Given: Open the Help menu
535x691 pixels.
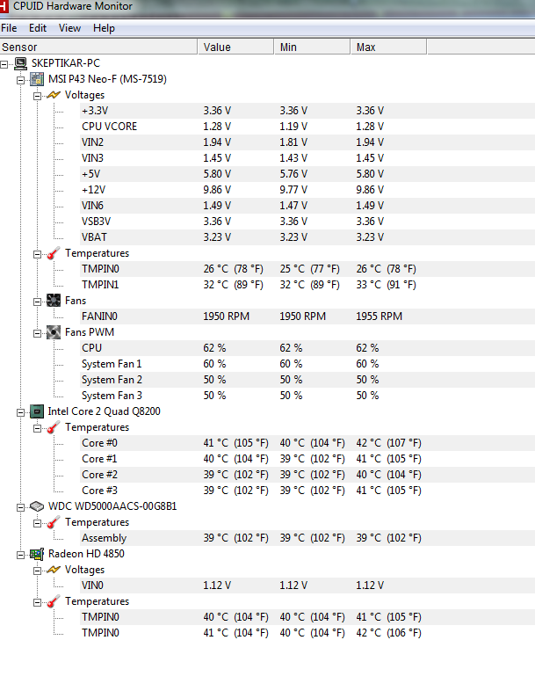Looking at the screenshot, I should pyautogui.click(x=104, y=28).
